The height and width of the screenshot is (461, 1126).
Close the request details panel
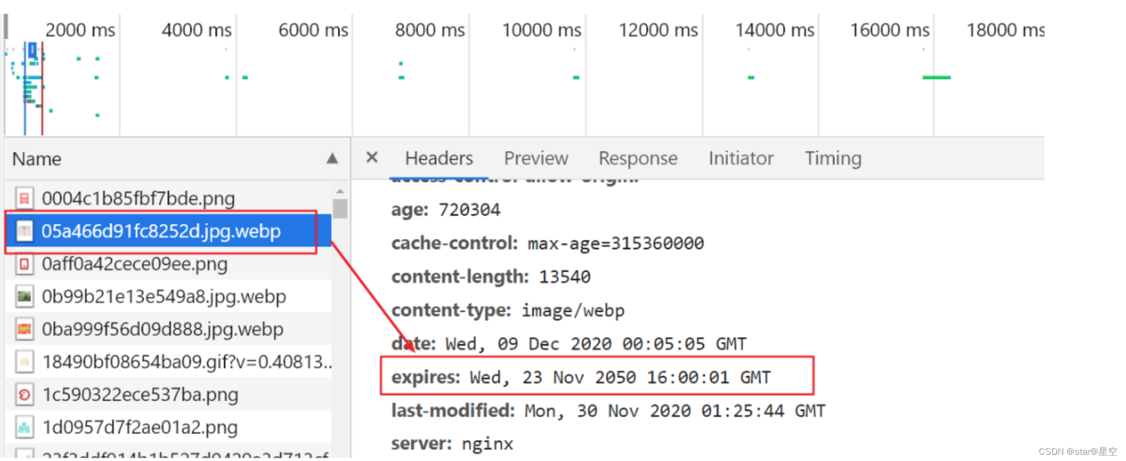tap(372, 157)
